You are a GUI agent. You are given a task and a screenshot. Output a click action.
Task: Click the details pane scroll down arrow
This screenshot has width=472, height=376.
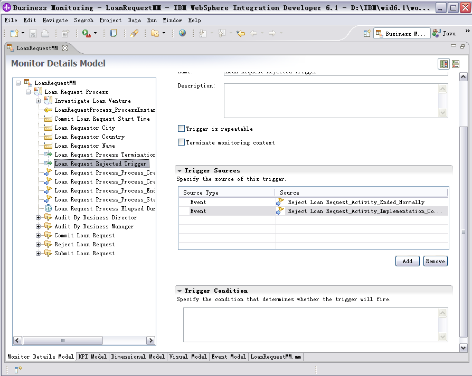(x=463, y=348)
